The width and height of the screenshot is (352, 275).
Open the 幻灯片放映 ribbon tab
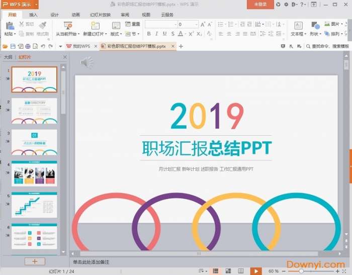click(101, 15)
